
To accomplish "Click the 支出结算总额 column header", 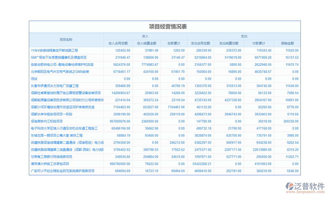I will [x=229, y=43].
